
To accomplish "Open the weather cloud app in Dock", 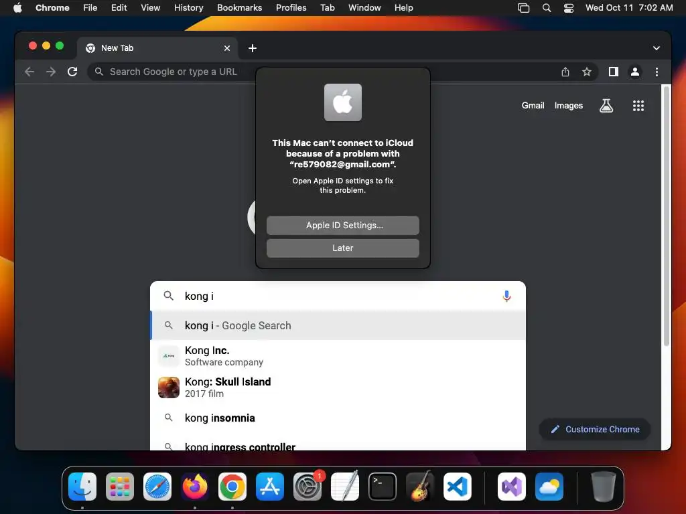I will (x=549, y=487).
